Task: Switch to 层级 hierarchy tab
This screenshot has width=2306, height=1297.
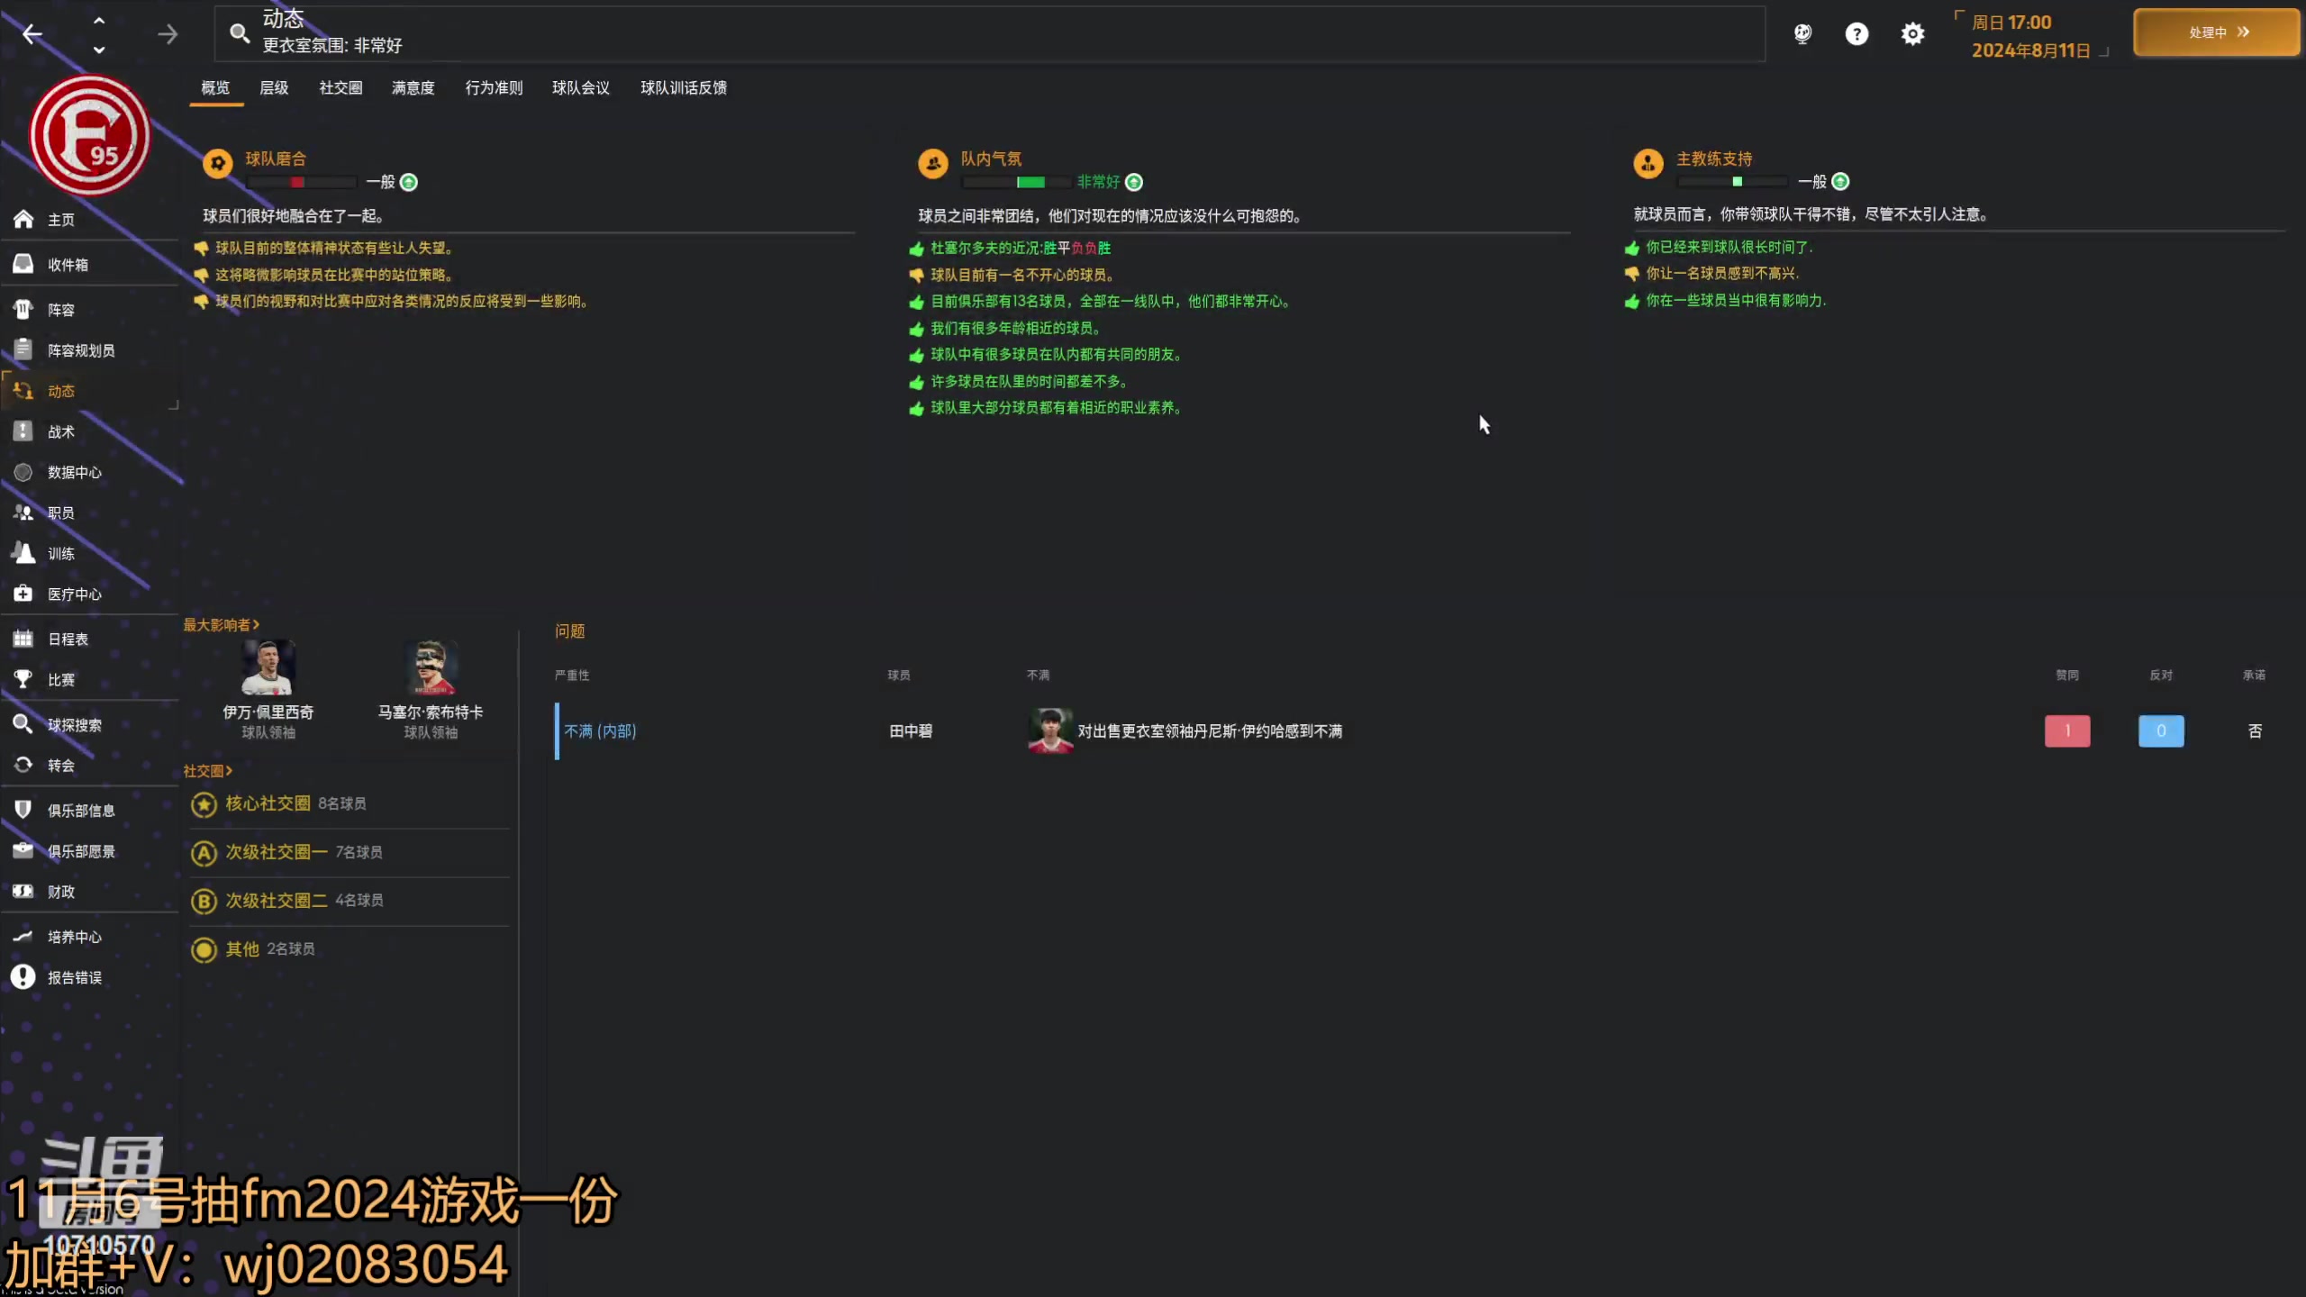Action: click(274, 87)
